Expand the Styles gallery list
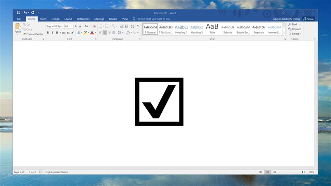The height and width of the screenshot is (186, 331). tap(284, 33)
